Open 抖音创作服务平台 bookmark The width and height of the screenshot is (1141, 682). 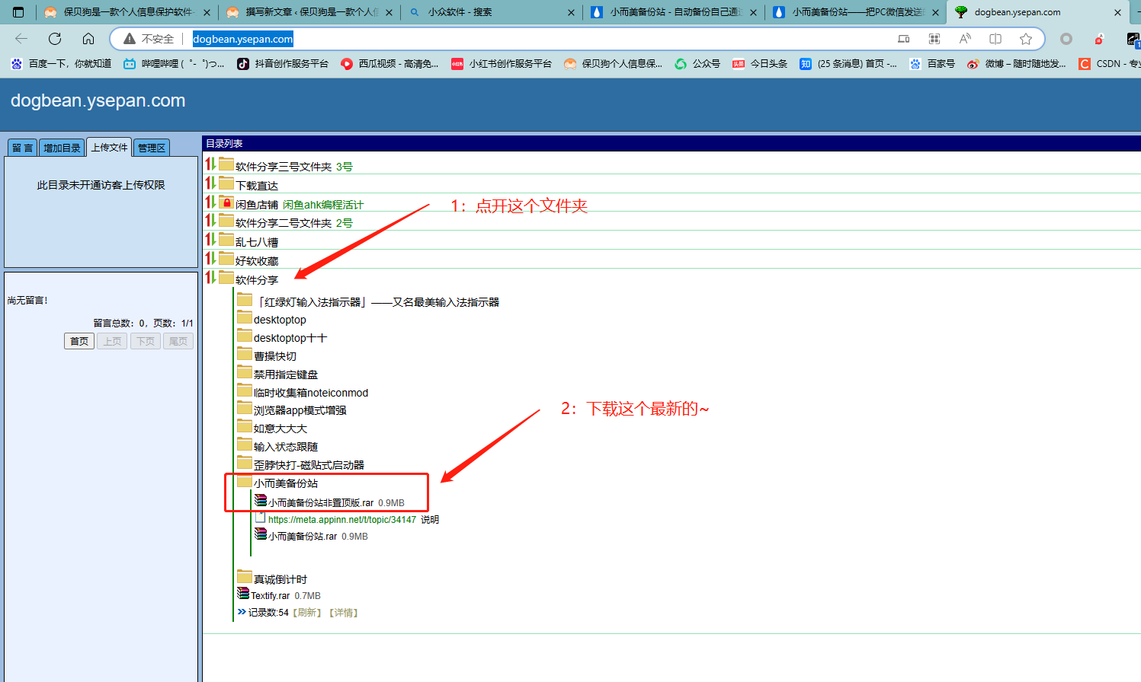283,64
